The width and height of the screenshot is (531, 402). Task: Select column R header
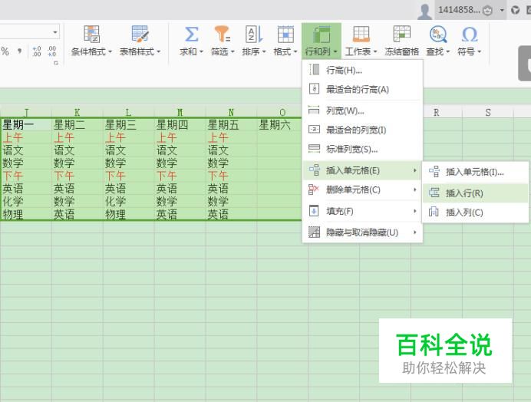point(437,112)
